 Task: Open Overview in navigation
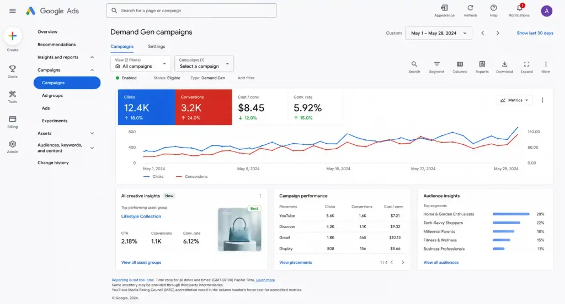[x=47, y=31]
